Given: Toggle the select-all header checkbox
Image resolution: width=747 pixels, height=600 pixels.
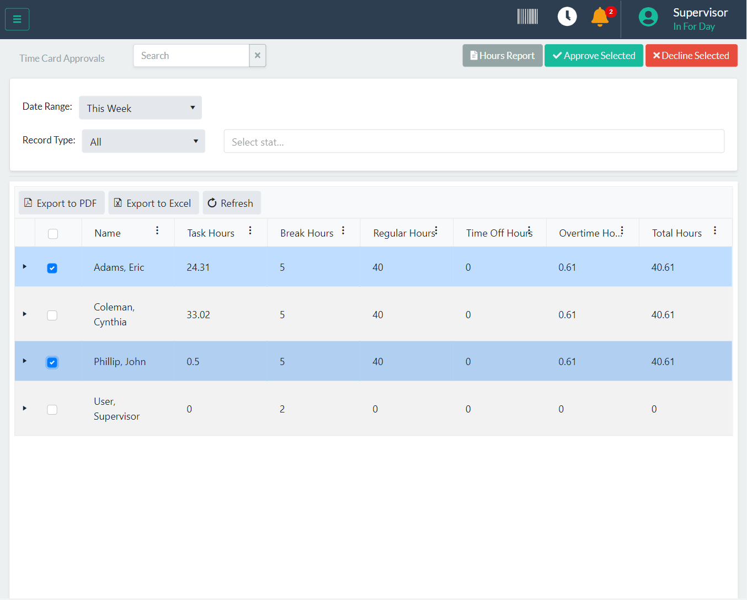Looking at the screenshot, I should (x=53, y=234).
